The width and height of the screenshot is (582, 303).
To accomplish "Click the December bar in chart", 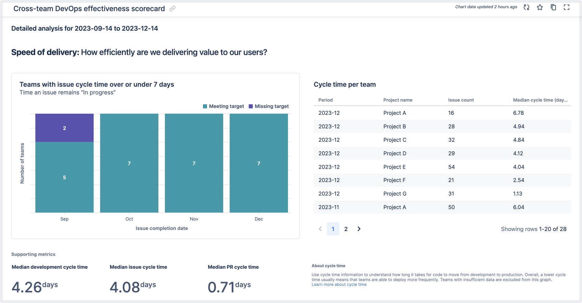I will [259, 163].
